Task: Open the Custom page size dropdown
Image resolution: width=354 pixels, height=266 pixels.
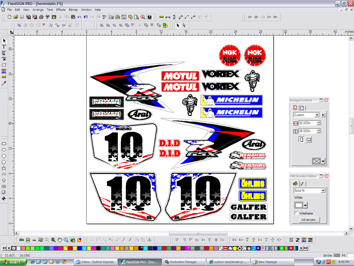Action: tap(317, 115)
